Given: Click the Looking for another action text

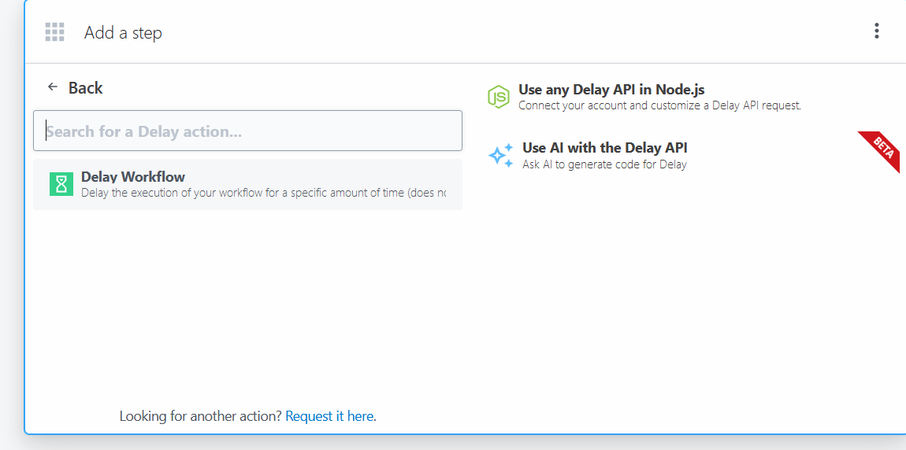Looking at the screenshot, I should (x=200, y=416).
